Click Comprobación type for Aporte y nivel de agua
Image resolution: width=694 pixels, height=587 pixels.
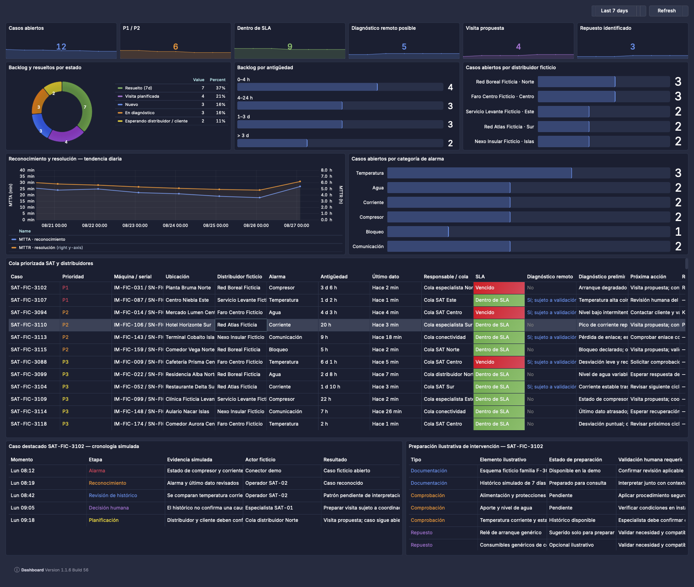[x=428, y=508]
